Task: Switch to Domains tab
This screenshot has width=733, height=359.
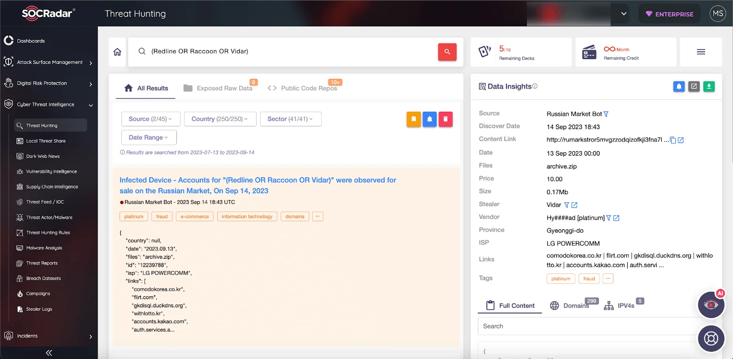Action: point(574,305)
